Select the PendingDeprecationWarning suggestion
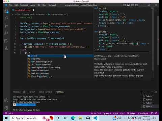Screen dimensions: 162x121 tap(60, 68)
